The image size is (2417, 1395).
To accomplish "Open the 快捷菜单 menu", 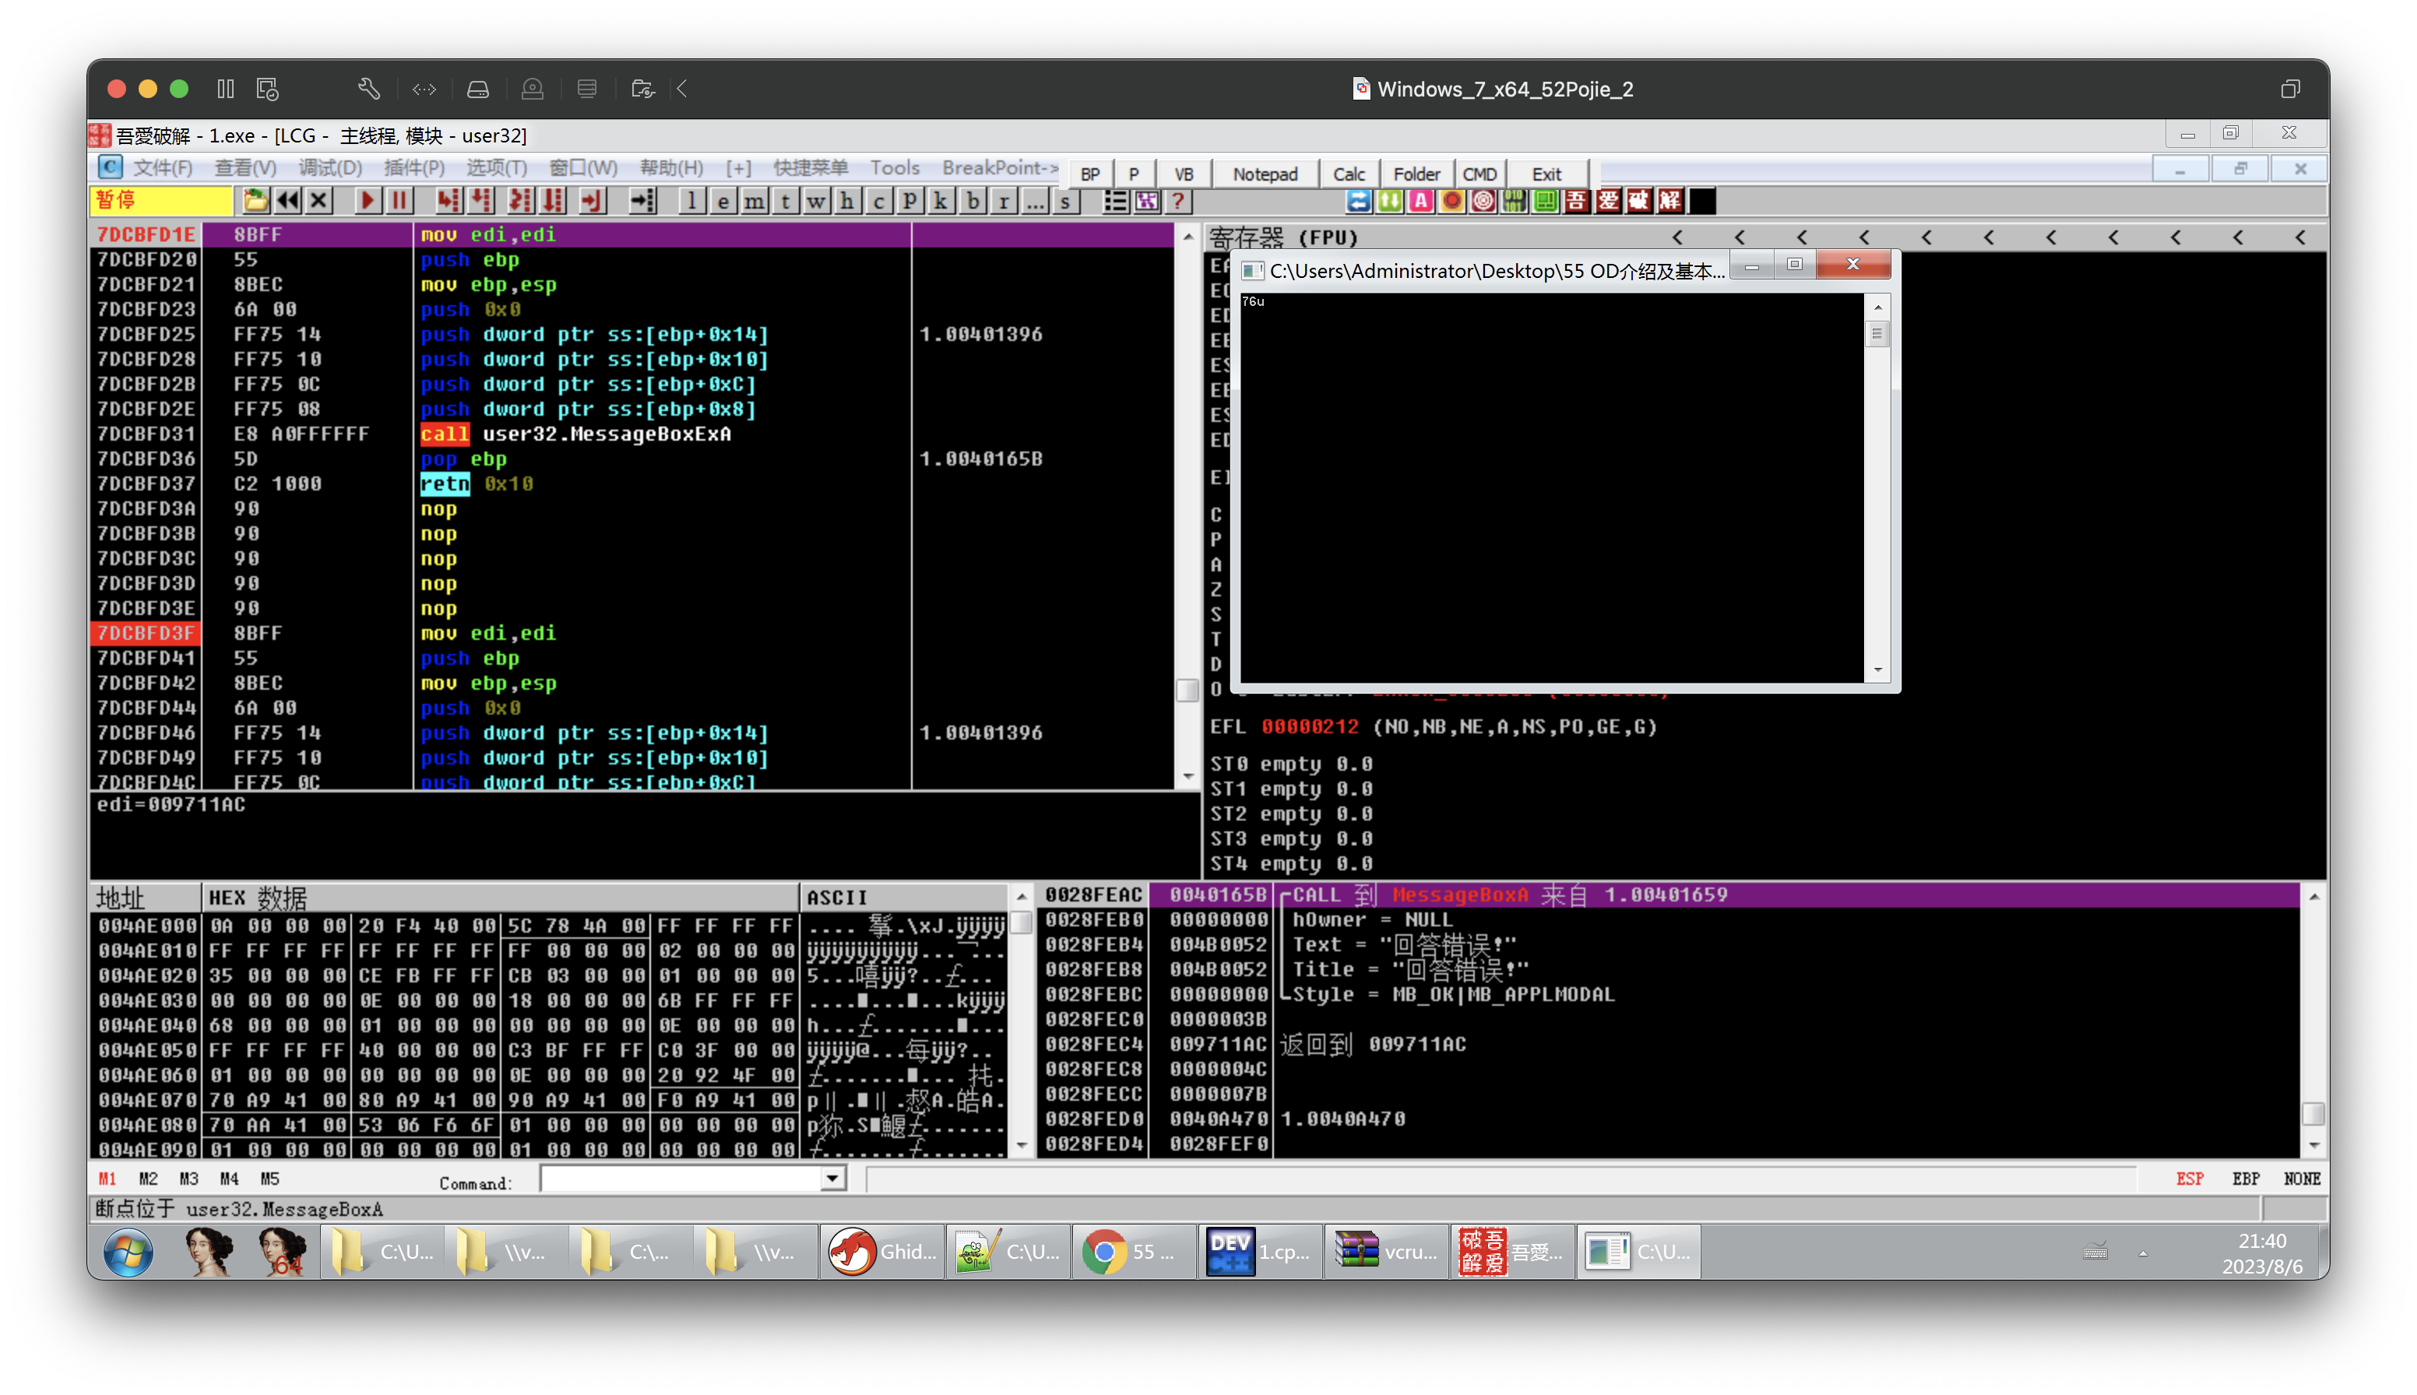I will pyautogui.click(x=811, y=167).
